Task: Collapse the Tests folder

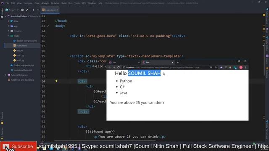Action: [8, 36]
